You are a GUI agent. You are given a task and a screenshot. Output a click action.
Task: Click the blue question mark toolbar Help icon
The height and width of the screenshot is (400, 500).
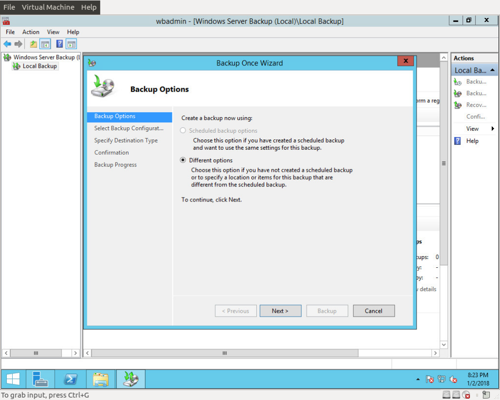(59, 44)
